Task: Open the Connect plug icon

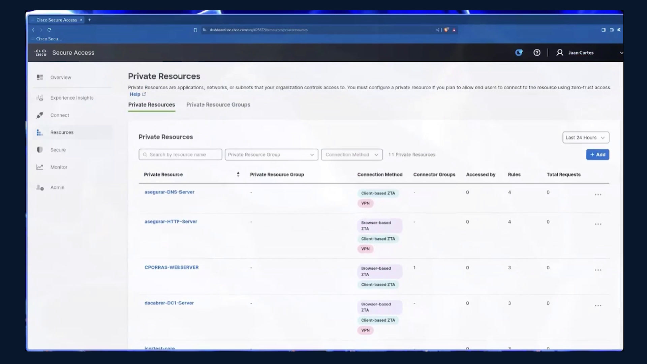Action: point(40,115)
